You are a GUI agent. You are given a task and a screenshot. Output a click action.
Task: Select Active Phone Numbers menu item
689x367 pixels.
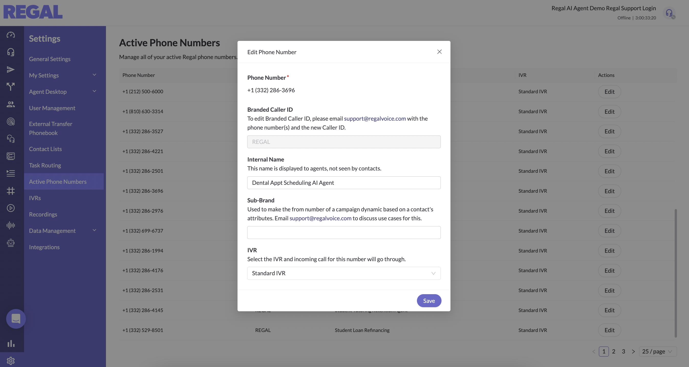[64, 182]
